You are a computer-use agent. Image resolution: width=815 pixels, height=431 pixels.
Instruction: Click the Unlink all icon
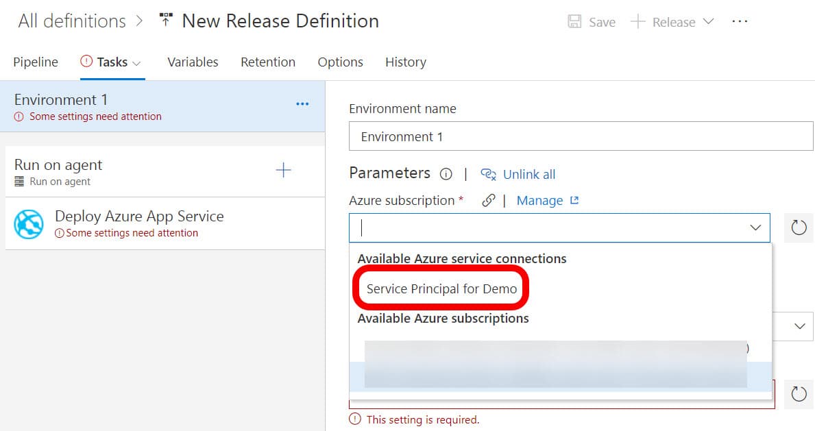(488, 174)
